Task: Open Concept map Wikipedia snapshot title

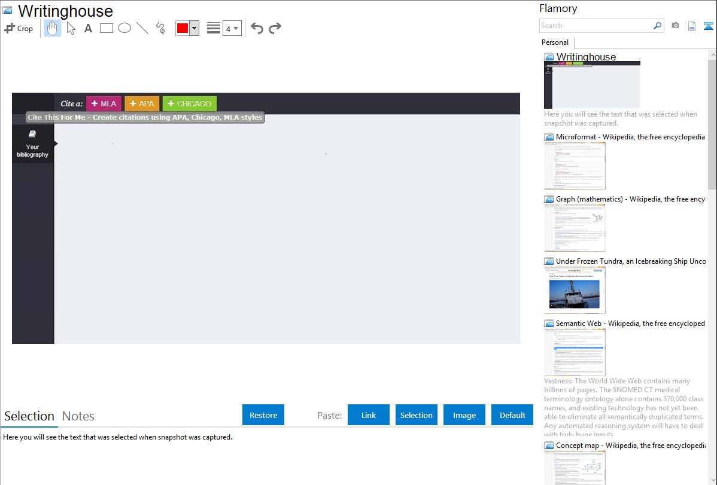Action: point(631,445)
